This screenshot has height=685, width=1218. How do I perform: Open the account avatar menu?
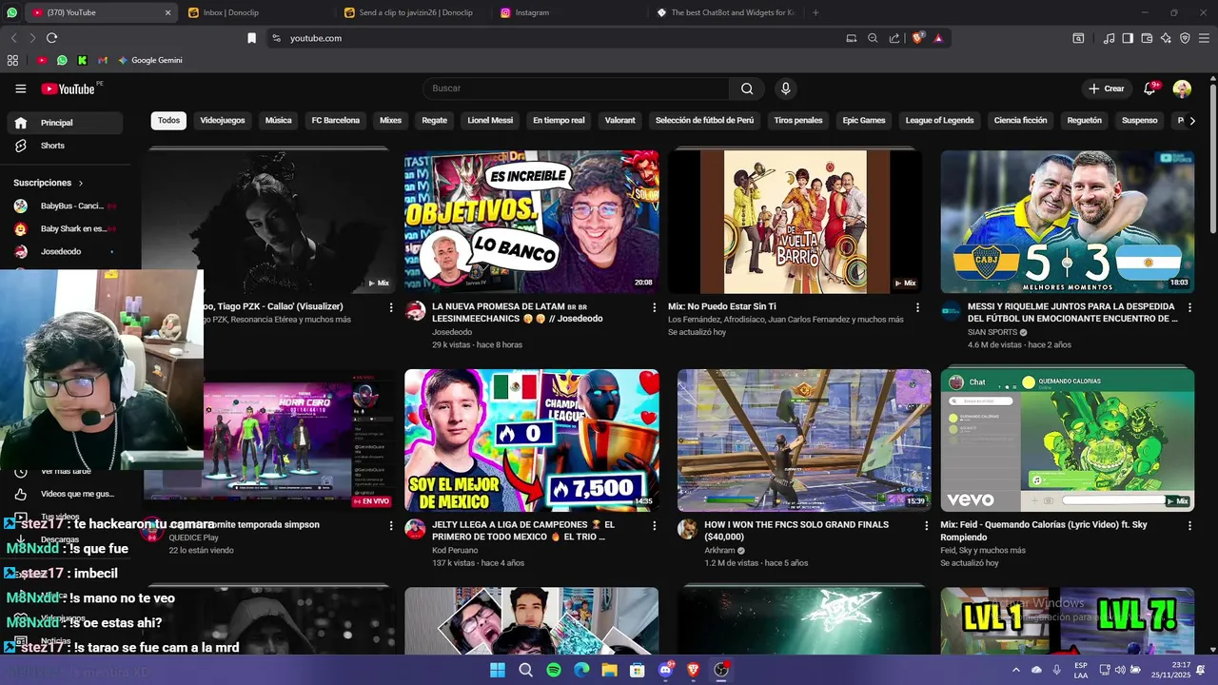pos(1182,88)
